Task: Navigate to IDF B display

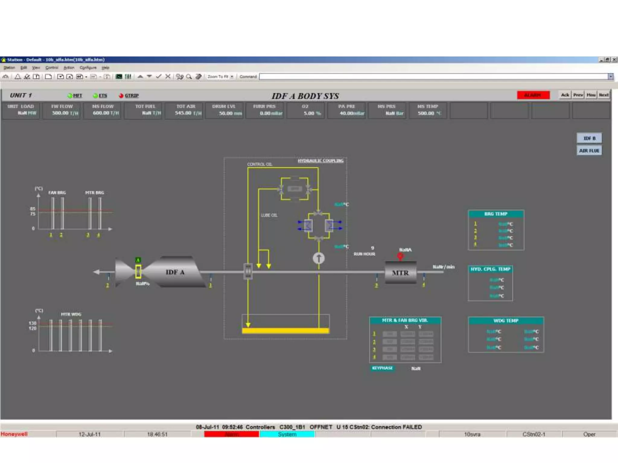Action: coord(589,138)
